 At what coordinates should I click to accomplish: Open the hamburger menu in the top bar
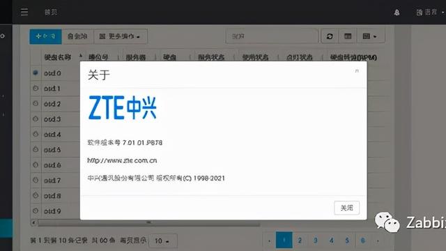[24, 12]
